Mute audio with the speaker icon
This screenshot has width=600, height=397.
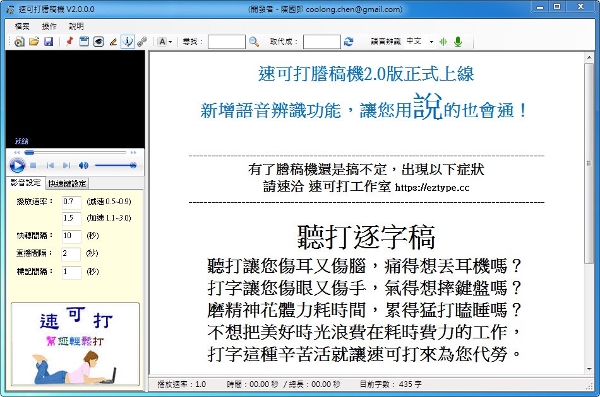tap(84, 165)
